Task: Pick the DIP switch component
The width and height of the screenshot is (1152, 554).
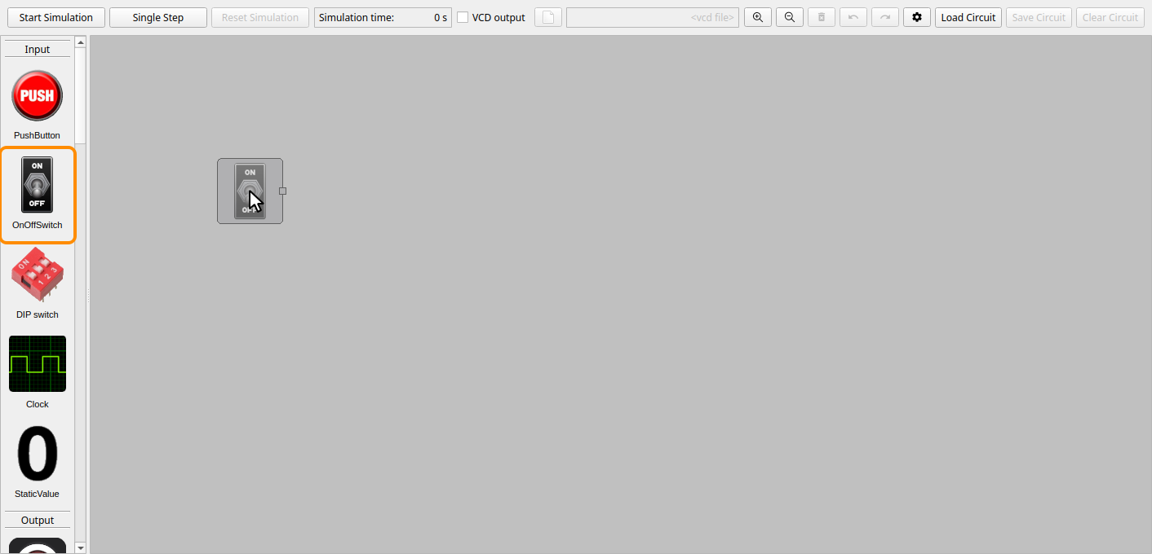Action: point(37,283)
